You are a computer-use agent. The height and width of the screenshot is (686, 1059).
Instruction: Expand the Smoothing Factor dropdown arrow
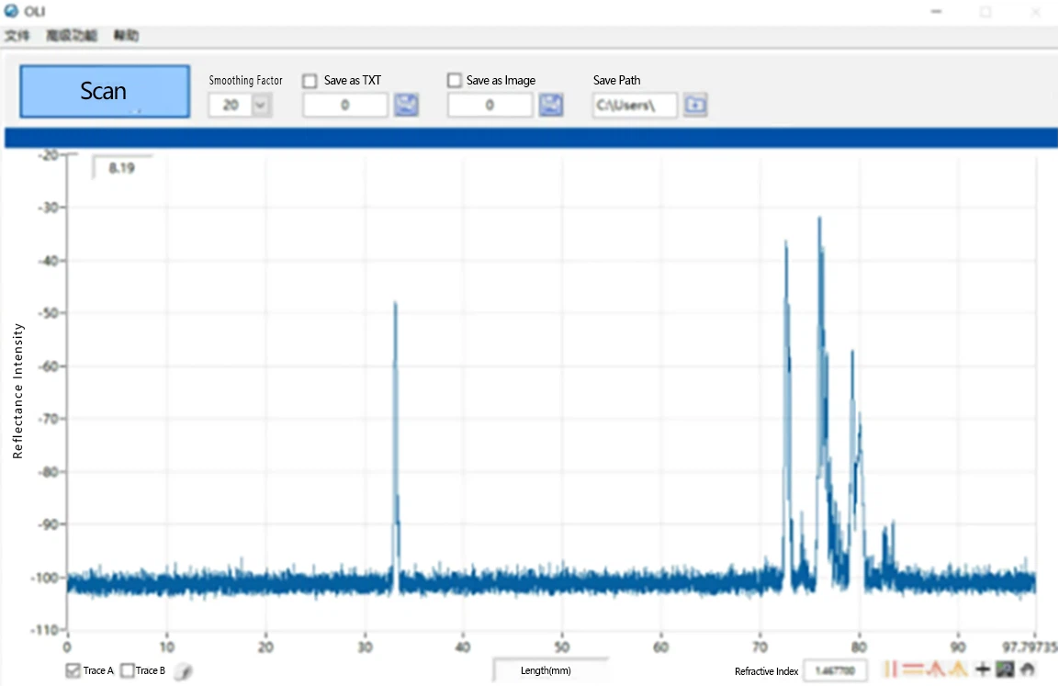coord(260,106)
